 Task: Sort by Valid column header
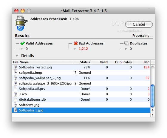click(x=100, y=62)
